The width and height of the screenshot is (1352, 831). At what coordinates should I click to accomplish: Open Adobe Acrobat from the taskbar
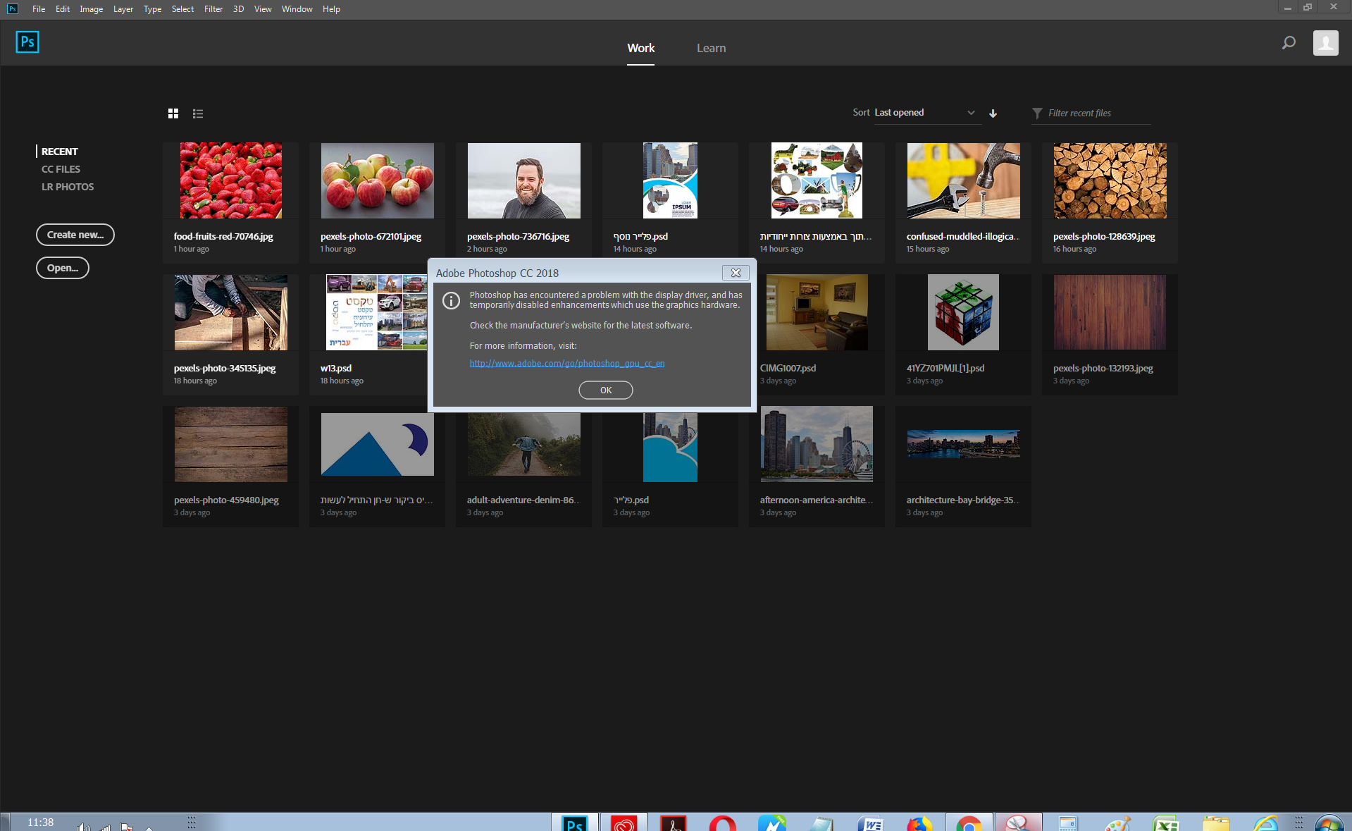pos(673,823)
